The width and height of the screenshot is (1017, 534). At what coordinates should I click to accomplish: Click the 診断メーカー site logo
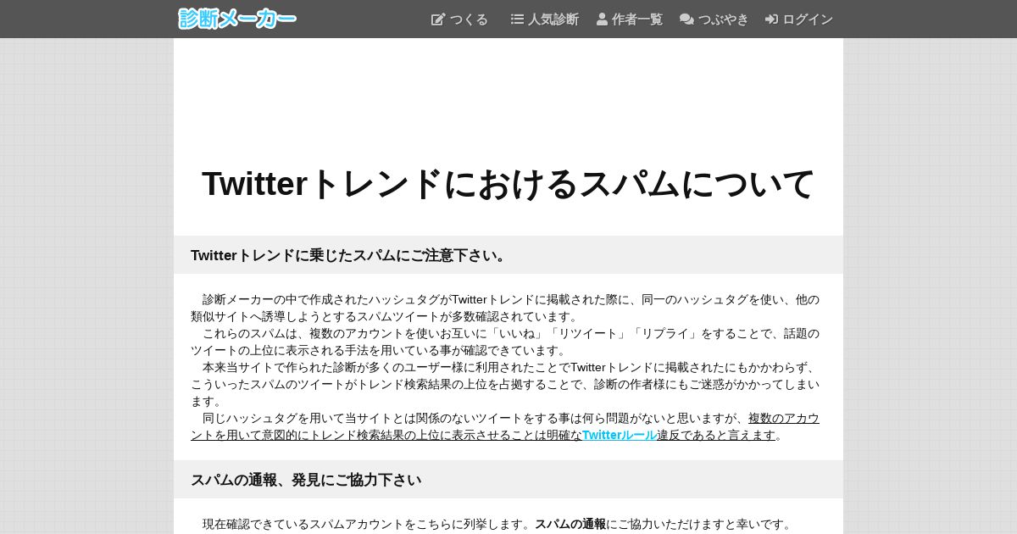pyautogui.click(x=237, y=19)
